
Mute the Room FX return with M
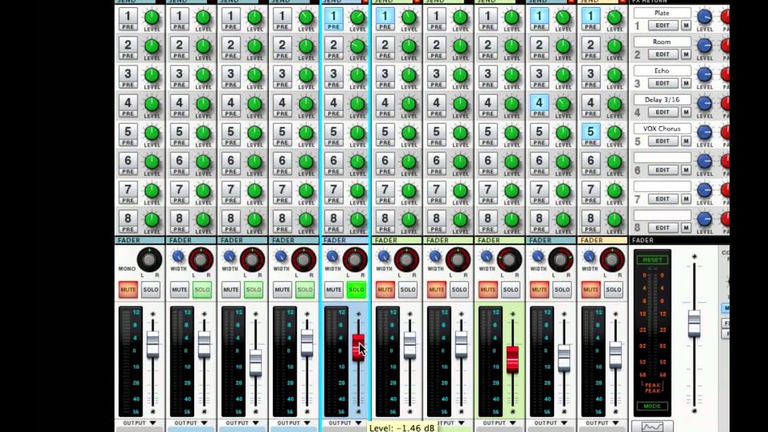tap(685, 54)
